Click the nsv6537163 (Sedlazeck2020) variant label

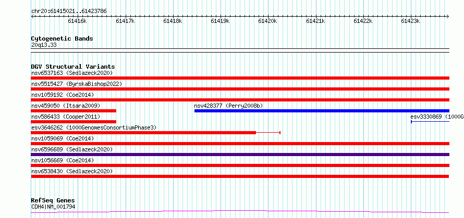[72, 73]
